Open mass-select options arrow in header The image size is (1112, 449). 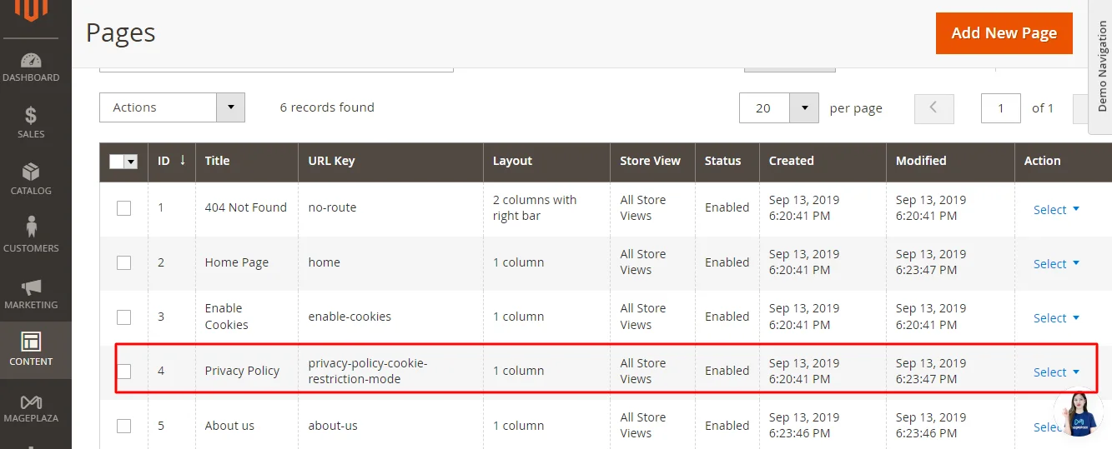pyautogui.click(x=131, y=162)
